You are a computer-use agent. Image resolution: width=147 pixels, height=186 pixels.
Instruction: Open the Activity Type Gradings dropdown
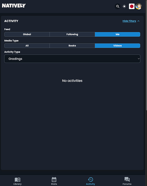[x=72, y=59]
